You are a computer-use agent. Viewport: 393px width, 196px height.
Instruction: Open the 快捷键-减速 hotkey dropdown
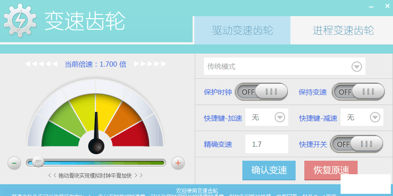coord(362,117)
